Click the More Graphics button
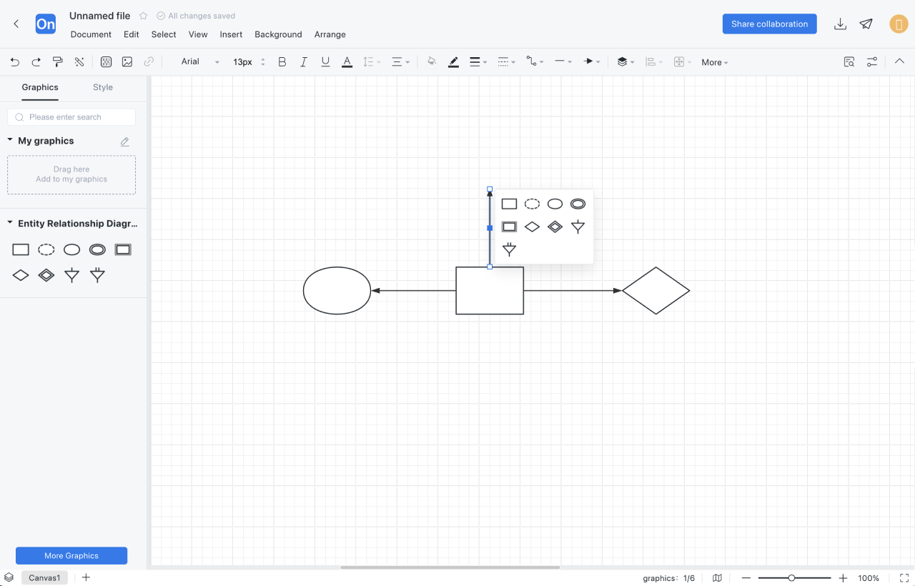Screen dimensions: 915x586 pyautogui.click(x=71, y=555)
